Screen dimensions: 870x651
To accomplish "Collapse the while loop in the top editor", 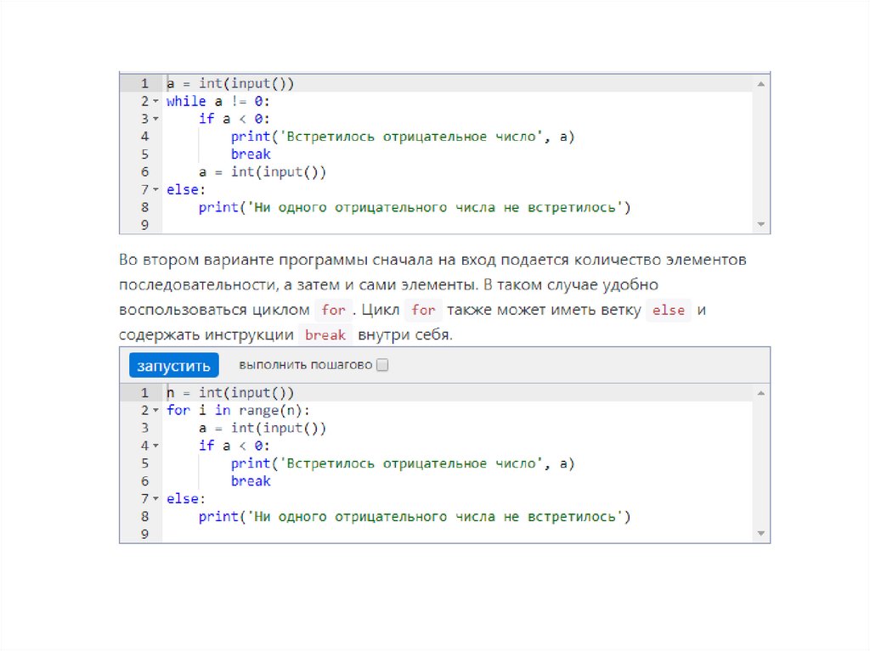I will pos(156,102).
